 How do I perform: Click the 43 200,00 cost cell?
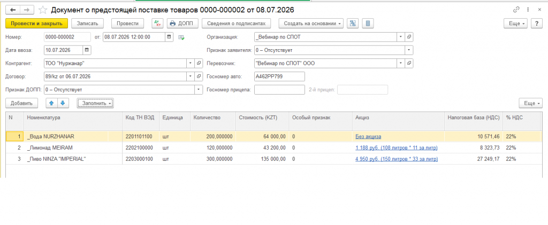(x=262, y=148)
